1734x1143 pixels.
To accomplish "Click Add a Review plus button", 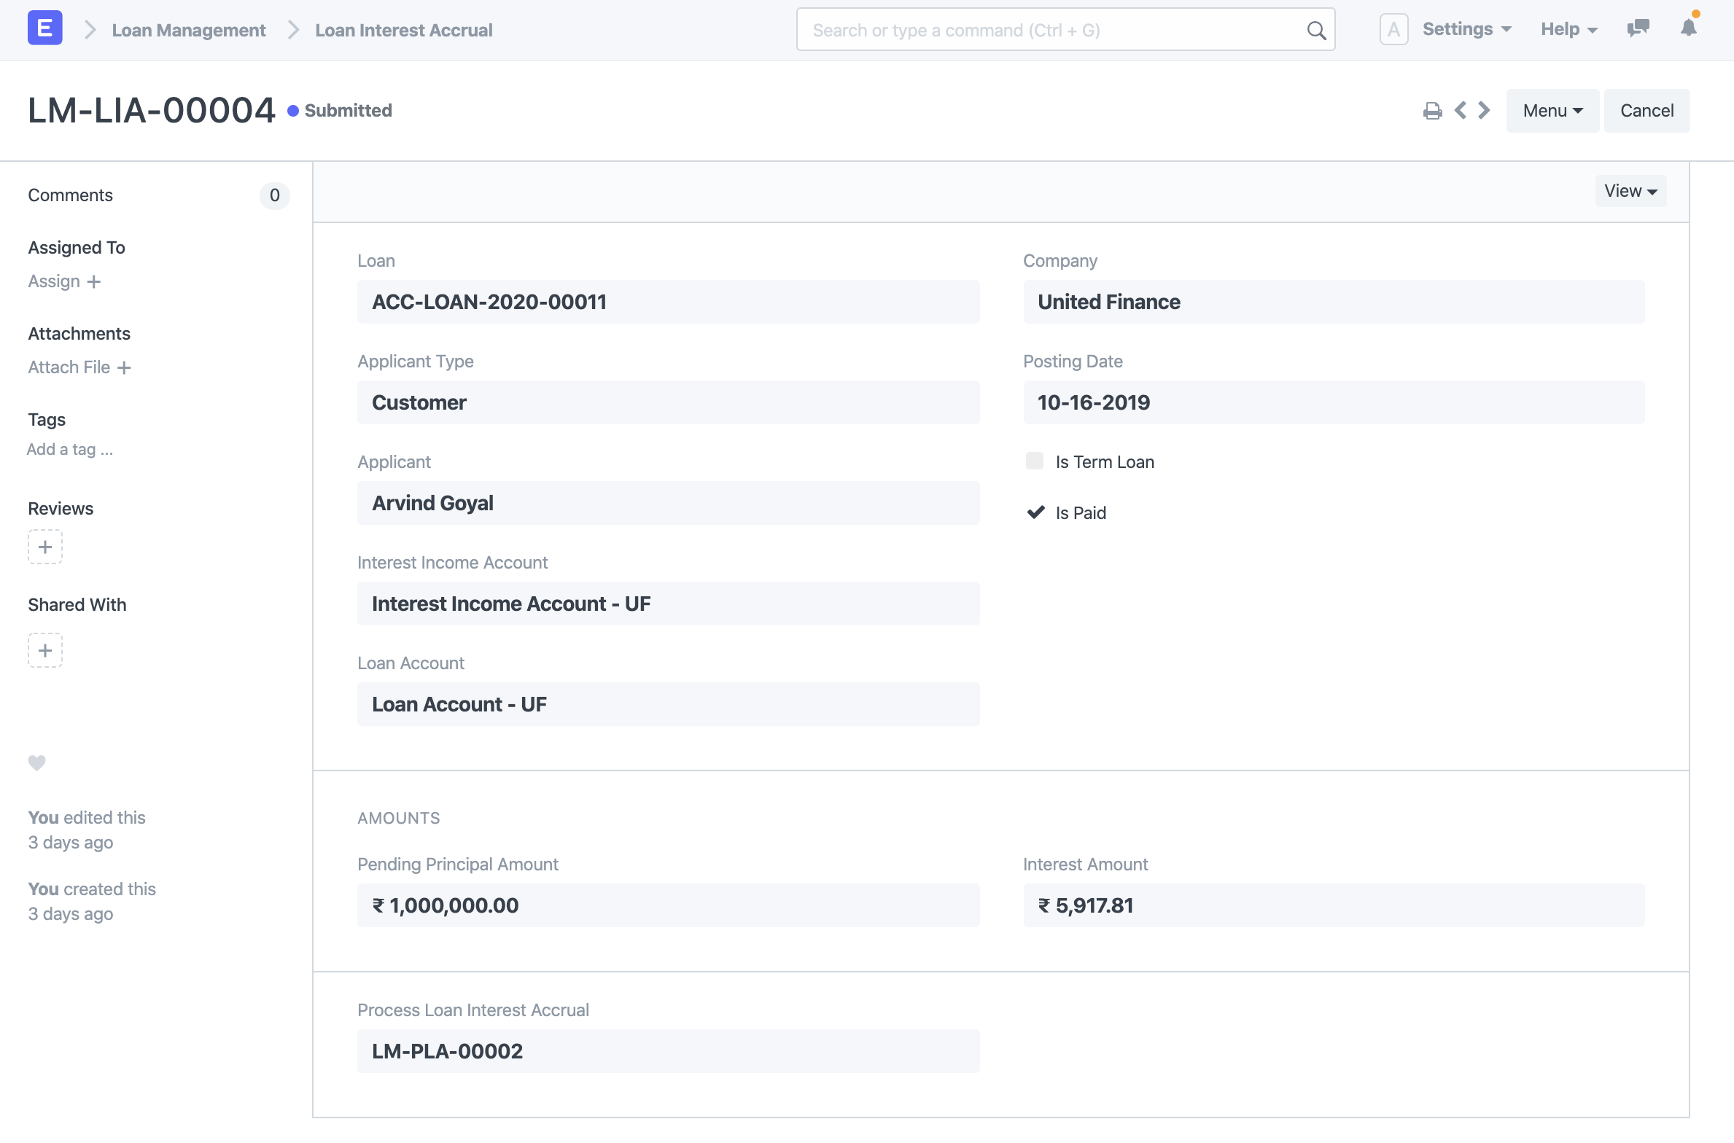I will coord(44,547).
